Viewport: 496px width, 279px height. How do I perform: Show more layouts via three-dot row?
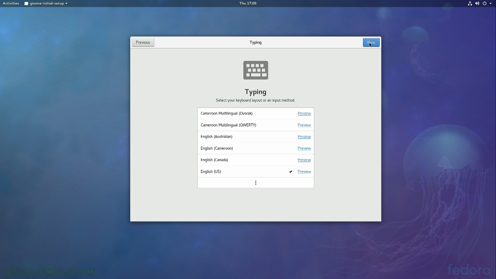pyautogui.click(x=255, y=183)
